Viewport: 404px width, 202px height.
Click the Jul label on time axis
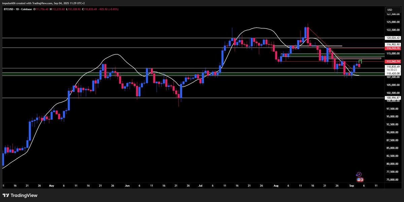coord(201,185)
